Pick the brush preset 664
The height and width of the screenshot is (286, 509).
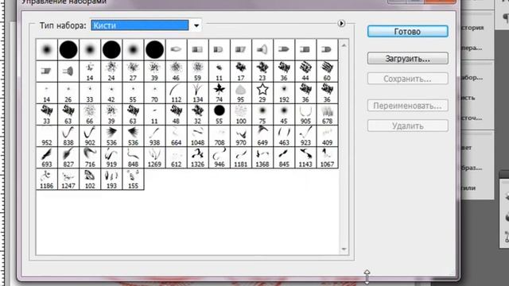pyautogui.click(x=176, y=136)
